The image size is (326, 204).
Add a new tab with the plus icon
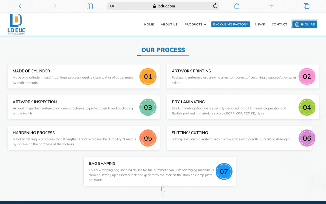click(272, 6)
